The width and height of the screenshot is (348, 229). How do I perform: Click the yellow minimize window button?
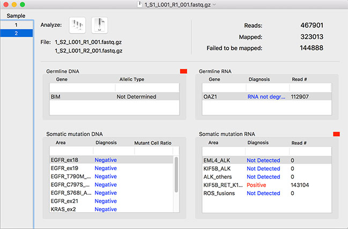pos(14,4)
